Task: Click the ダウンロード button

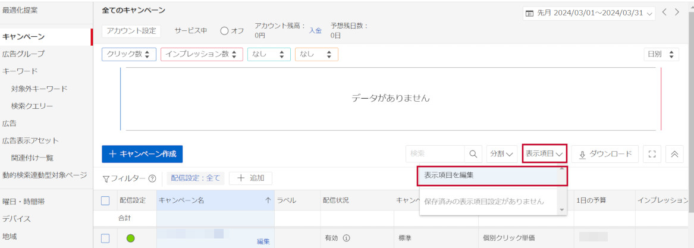Action: click(x=605, y=153)
